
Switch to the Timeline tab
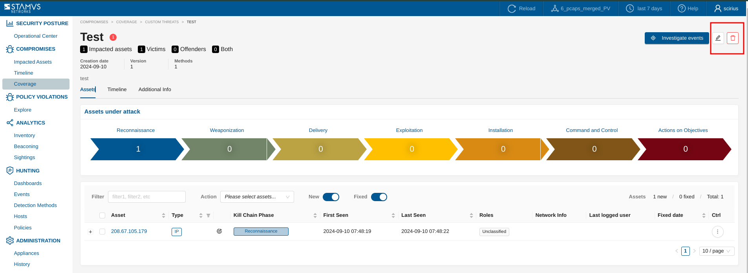[117, 90]
